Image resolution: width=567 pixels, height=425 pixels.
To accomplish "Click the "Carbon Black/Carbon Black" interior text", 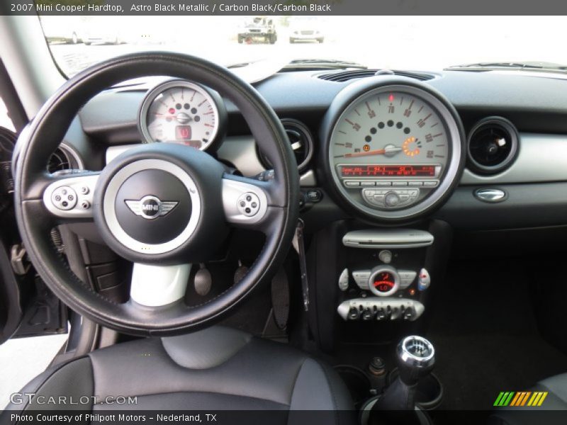I will point(275,8).
